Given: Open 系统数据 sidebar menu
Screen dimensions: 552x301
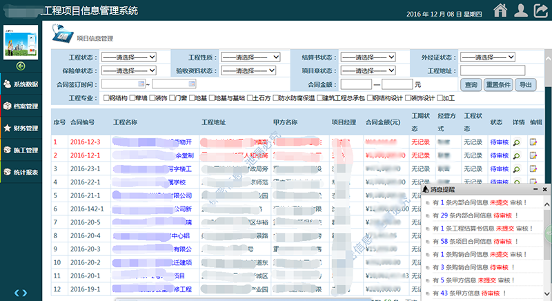Looking at the screenshot, I should tap(21, 84).
